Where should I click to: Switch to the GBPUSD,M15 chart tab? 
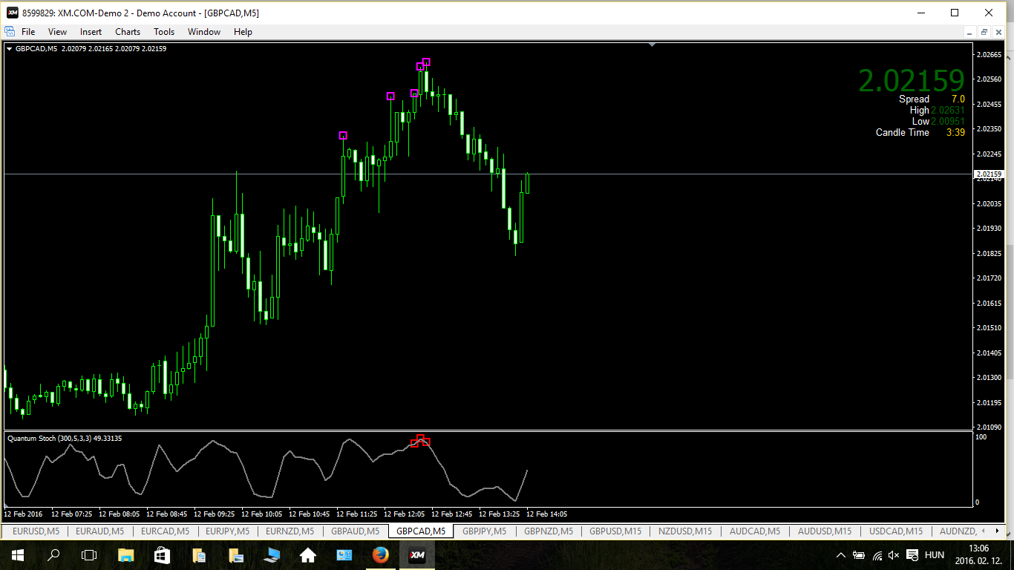(615, 531)
